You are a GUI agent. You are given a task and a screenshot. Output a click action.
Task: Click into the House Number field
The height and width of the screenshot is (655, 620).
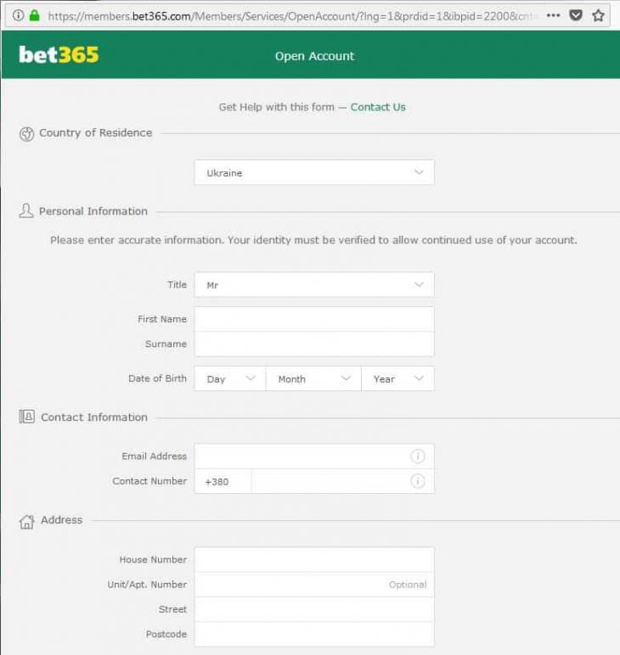pos(314,560)
